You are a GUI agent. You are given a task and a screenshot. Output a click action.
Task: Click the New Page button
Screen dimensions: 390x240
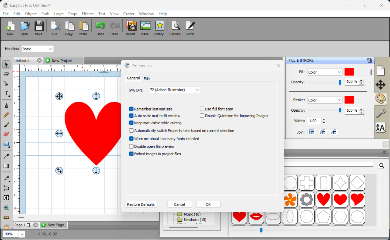54,225
